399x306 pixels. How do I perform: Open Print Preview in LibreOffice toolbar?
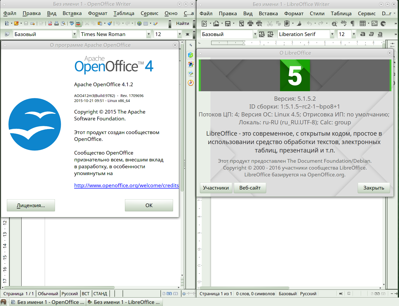pos(259,24)
